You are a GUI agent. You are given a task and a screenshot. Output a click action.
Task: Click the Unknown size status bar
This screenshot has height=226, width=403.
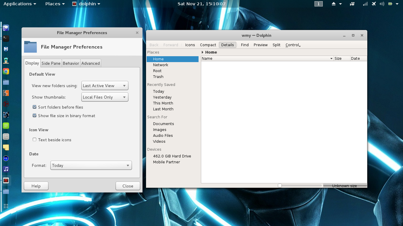coord(345,186)
